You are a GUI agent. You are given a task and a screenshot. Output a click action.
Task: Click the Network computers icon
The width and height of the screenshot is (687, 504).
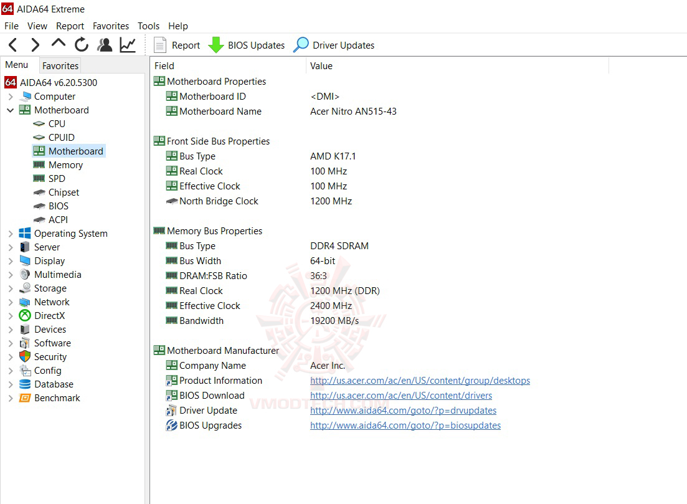click(x=25, y=302)
